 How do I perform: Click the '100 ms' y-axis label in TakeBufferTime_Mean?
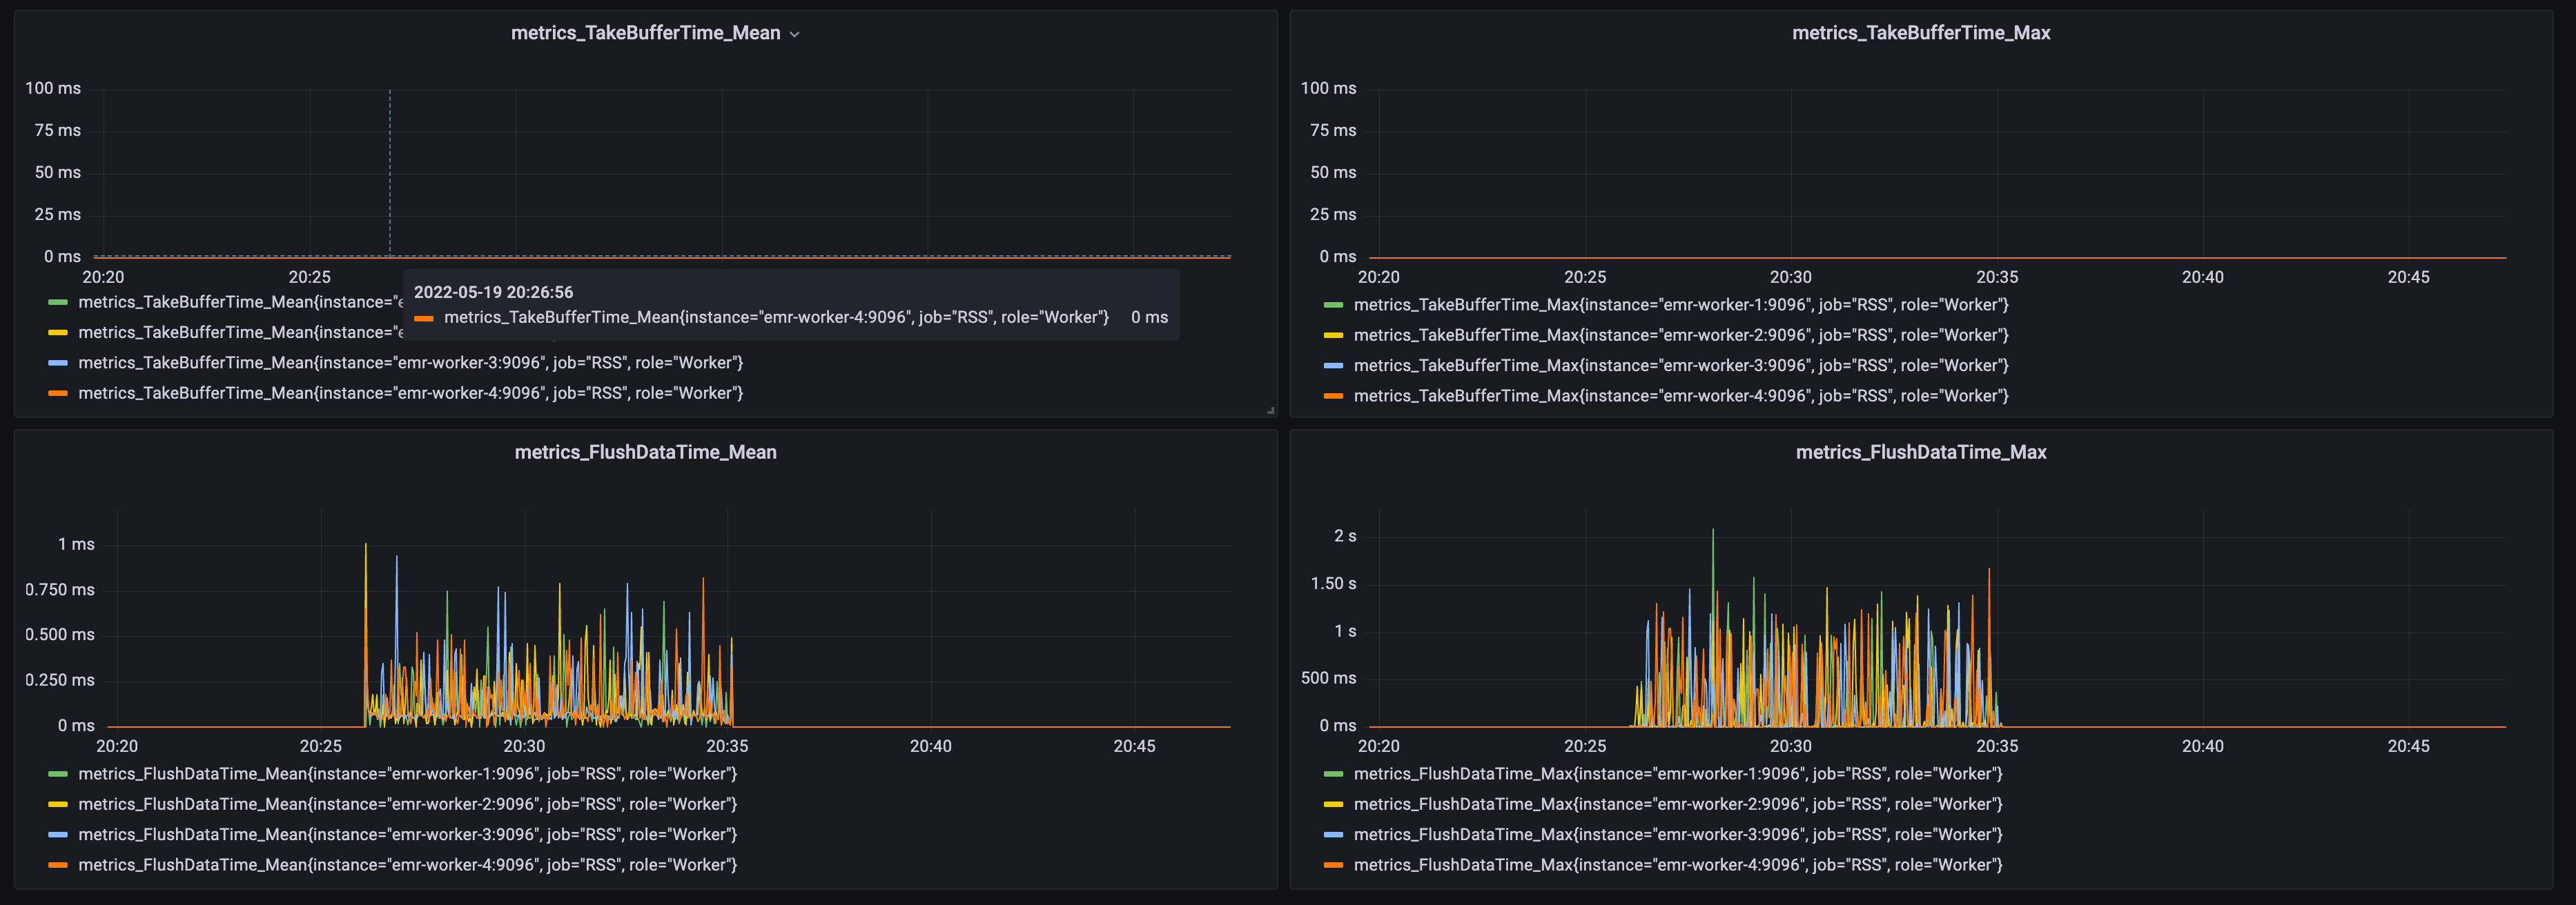[53, 89]
